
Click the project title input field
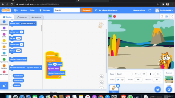(x=67, y=10)
